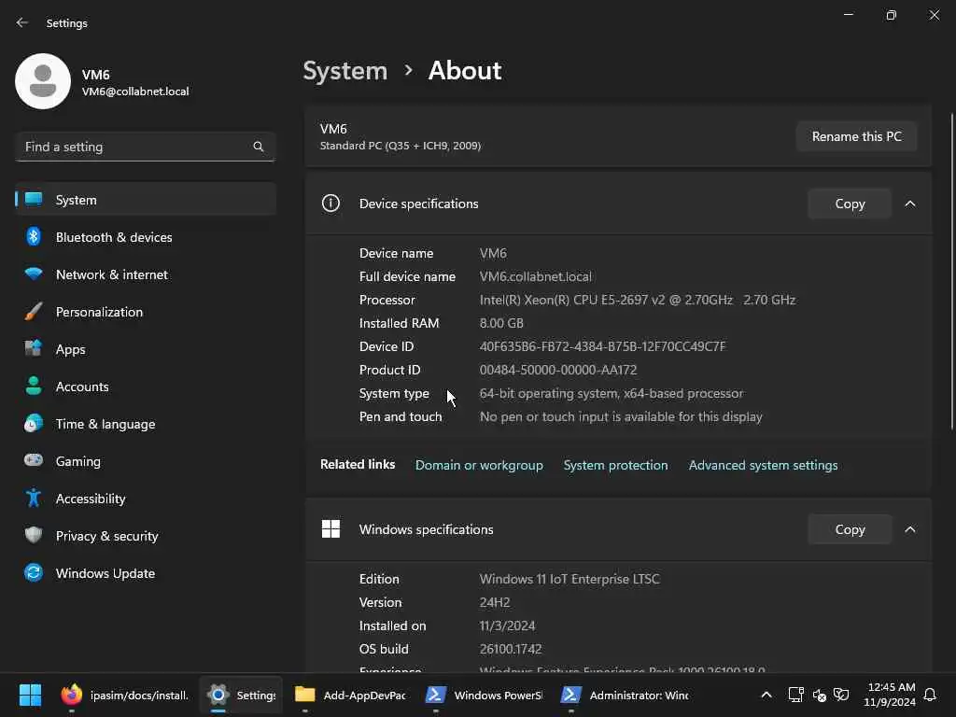Select the Version value 24H2
The height and width of the screenshot is (717, 956).
tap(495, 602)
